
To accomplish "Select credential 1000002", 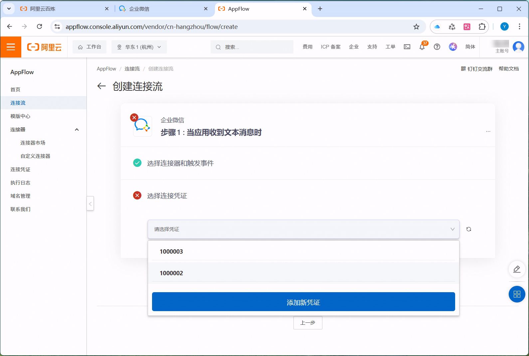I will [x=303, y=273].
